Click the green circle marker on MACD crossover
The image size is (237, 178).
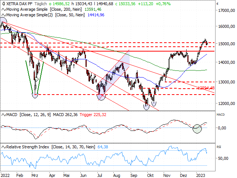pos(197,129)
